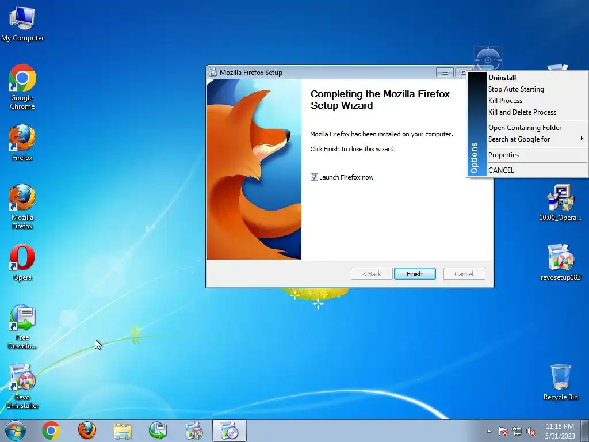Image resolution: width=589 pixels, height=442 pixels.
Task: Open Free Download Manager taskbar icon
Action: coord(158,430)
